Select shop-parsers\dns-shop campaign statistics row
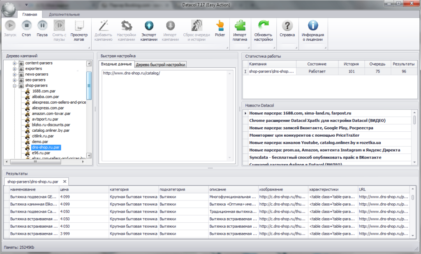Viewport: 421px width, 254px height. [330, 72]
